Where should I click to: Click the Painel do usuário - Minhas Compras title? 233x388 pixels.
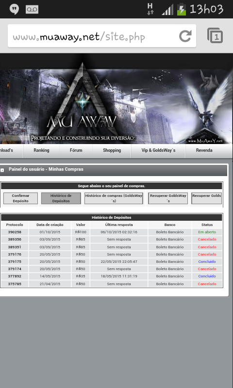click(46, 169)
